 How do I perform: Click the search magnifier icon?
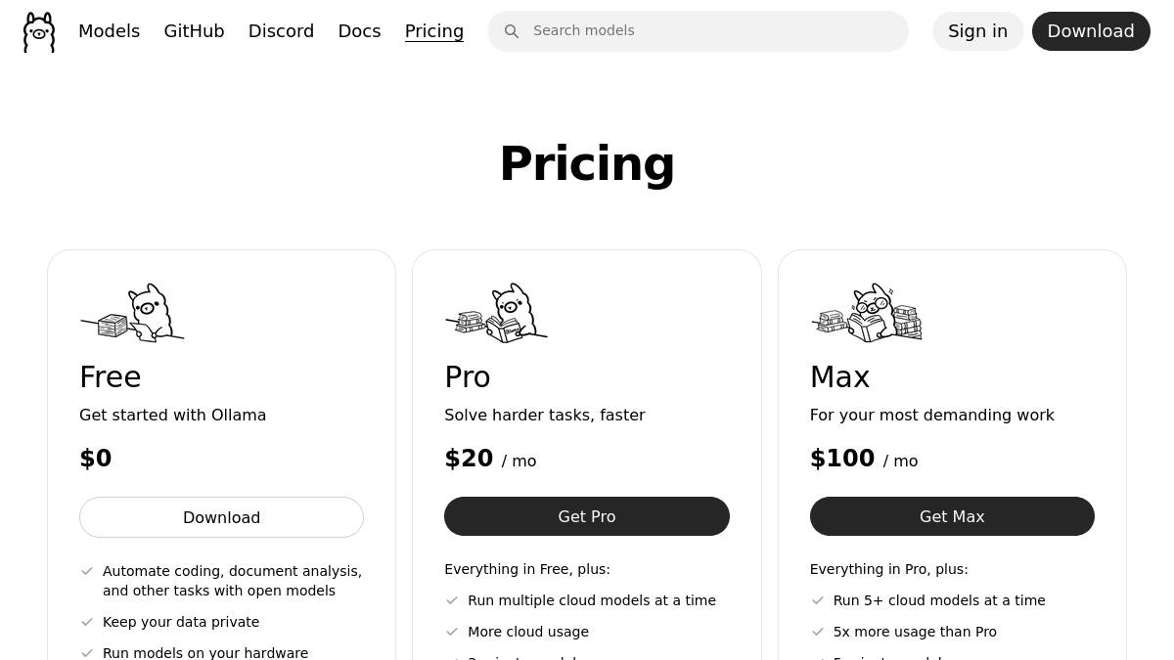point(512,31)
